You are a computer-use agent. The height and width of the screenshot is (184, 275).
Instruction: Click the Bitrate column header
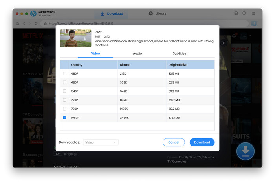[x=142, y=65]
